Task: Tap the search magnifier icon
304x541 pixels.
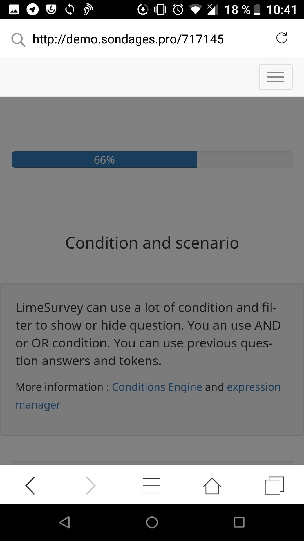Action: coord(18,39)
